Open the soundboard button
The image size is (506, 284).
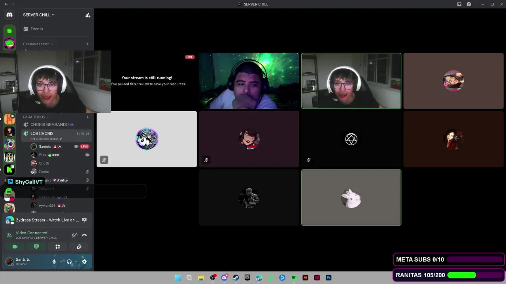coord(79,247)
